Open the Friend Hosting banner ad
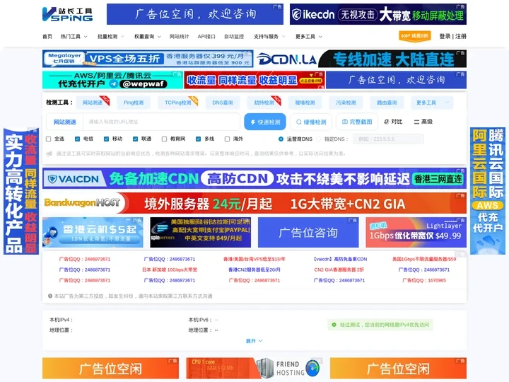The width and height of the screenshot is (509, 382). (x=255, y=368)
